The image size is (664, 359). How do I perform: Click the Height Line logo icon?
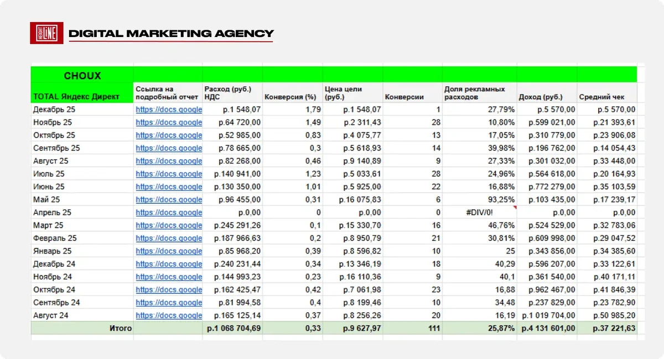pos(46,33)
